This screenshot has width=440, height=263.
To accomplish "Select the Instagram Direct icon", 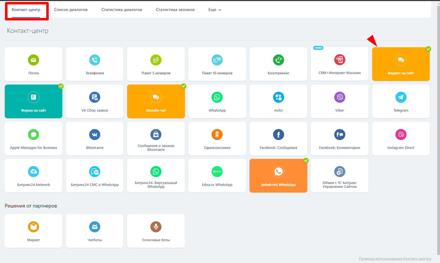I will pos(401,135).
